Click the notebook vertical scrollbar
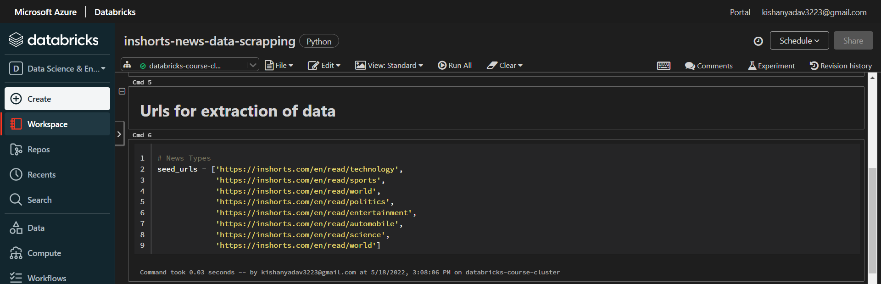Screen dimensions: 881x284 [x=872, y=220]
